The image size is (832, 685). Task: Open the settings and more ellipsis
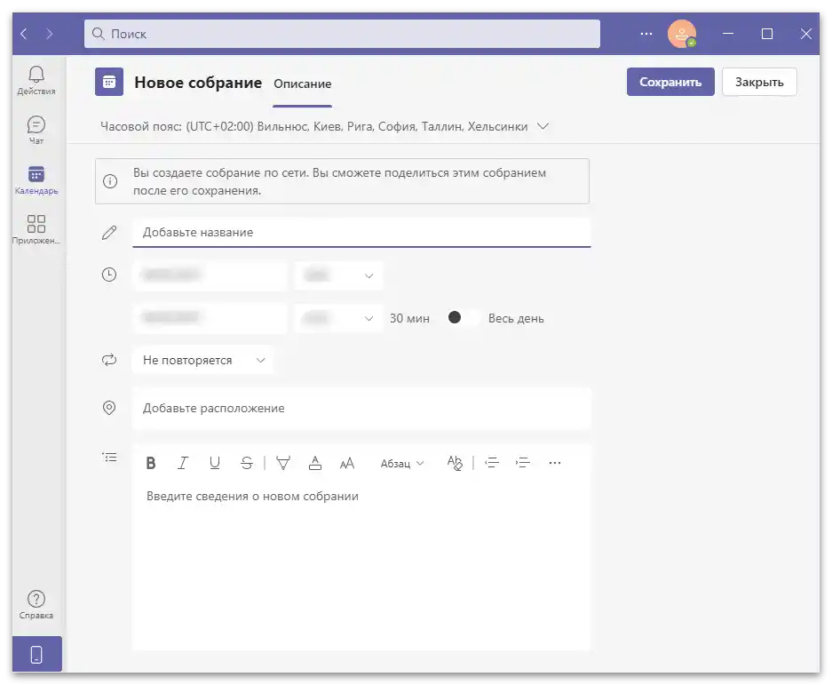646,34
